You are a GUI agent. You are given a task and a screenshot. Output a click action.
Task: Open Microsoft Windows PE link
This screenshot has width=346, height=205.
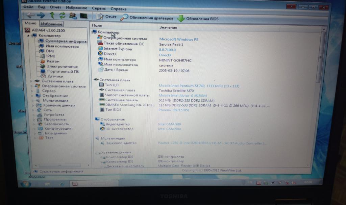point(179,39)
